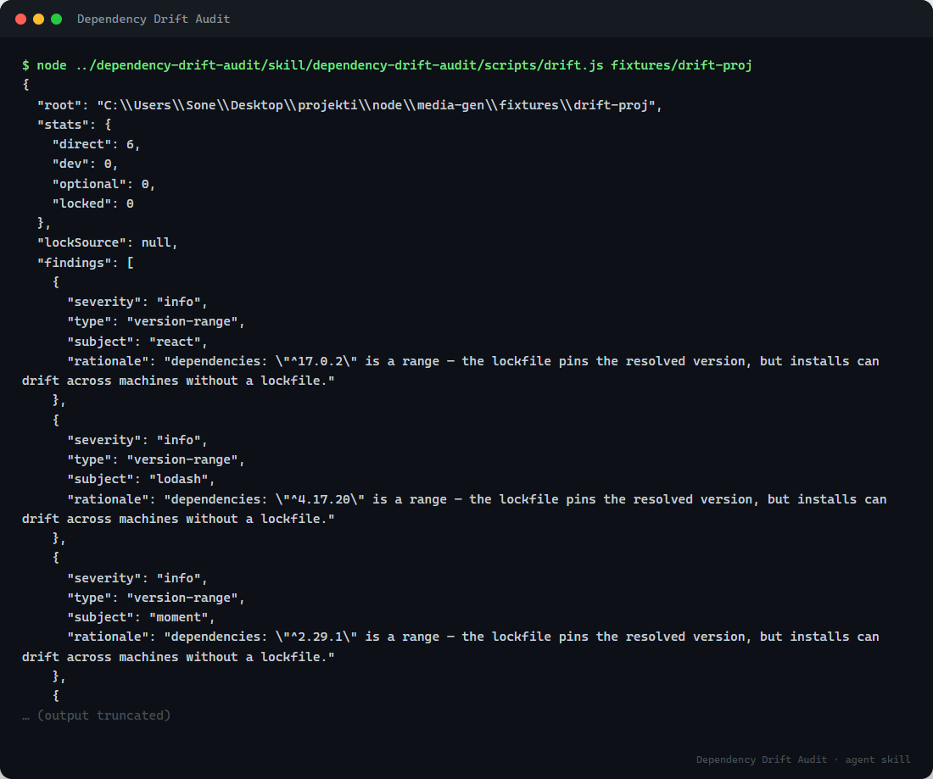Click the node drift.js command line
Image resolution: width=933 pixels, height=779 pixels.
click(387, 64)
